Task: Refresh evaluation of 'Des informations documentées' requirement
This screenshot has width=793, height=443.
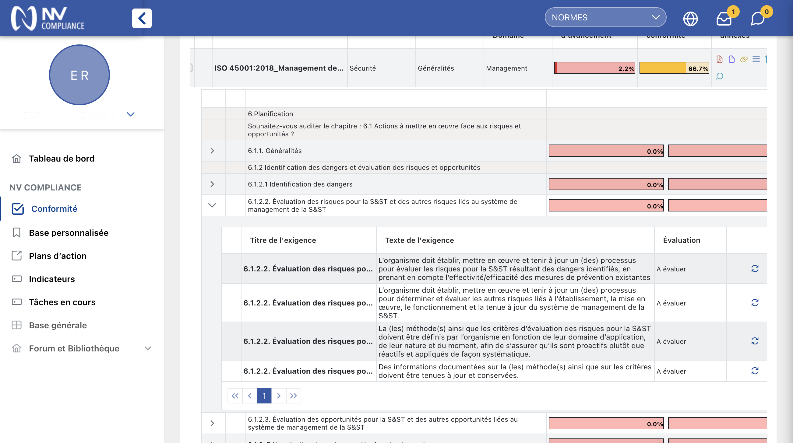Action: 755,371
